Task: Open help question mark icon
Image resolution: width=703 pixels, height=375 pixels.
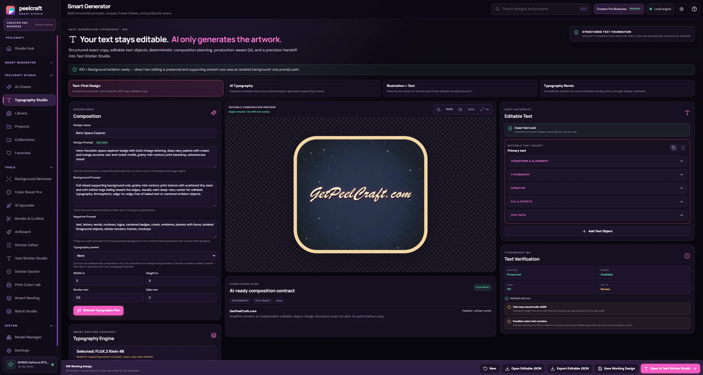Action: point(694,9)
